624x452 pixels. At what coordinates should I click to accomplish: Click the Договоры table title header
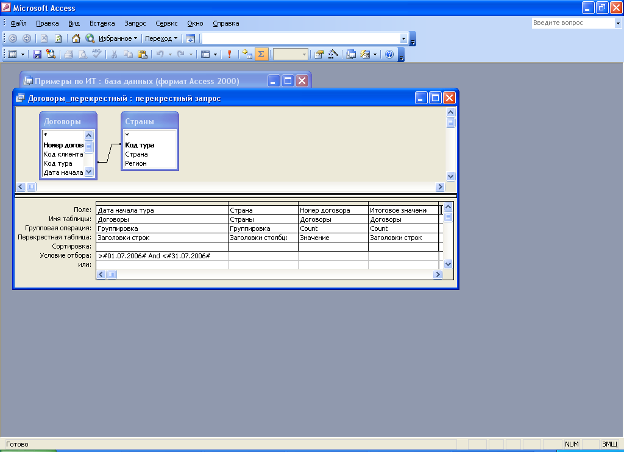tap(68, 121)
